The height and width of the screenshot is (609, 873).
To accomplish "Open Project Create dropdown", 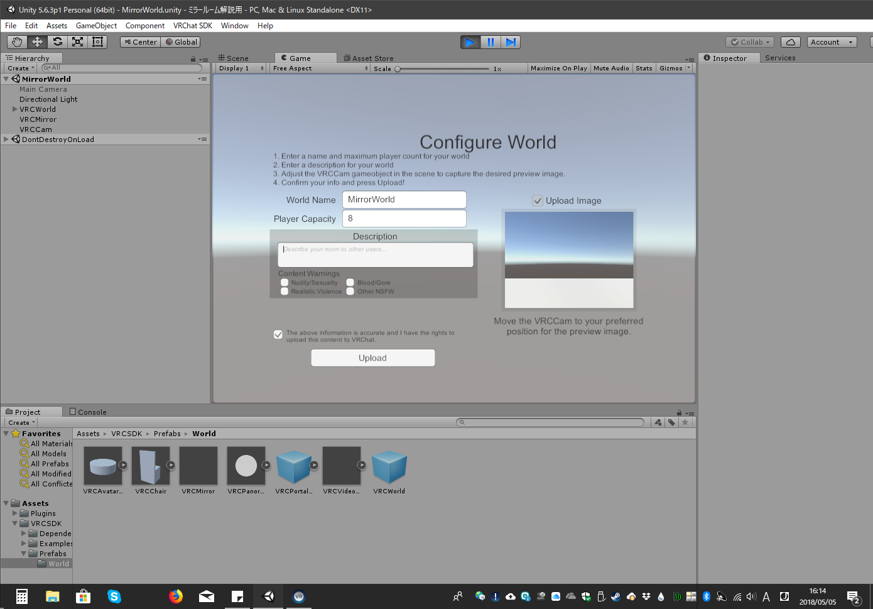I will (21, 422).
